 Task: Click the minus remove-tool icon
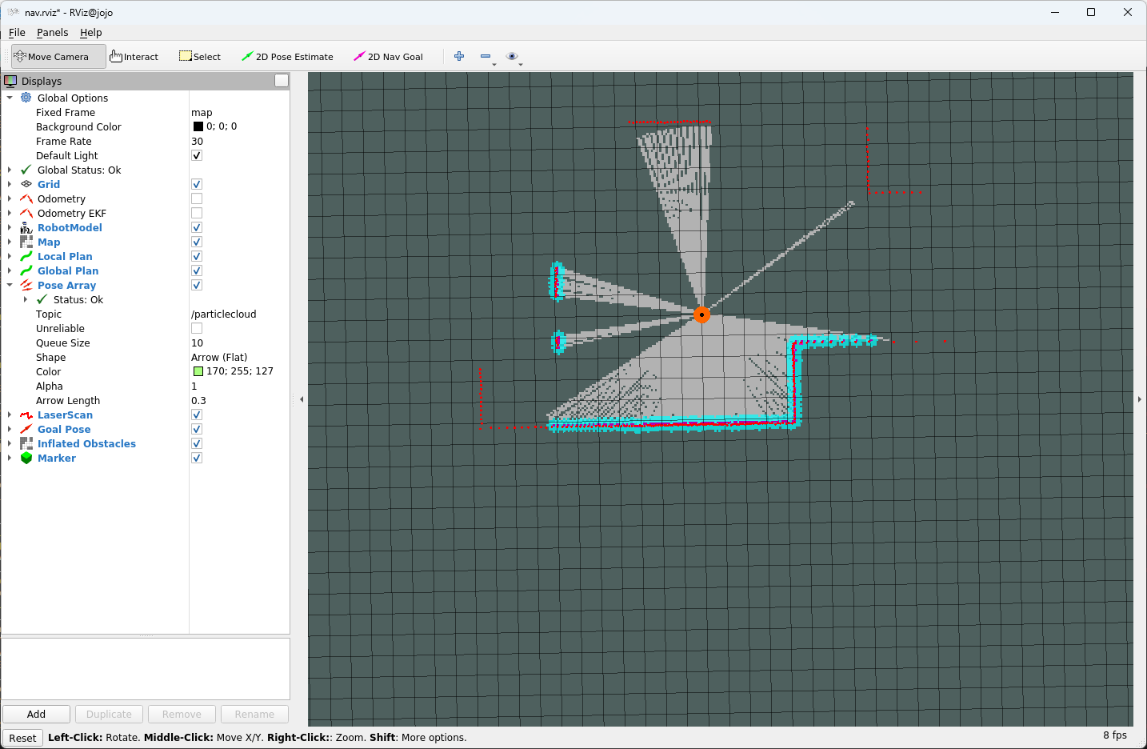point(486,56)
